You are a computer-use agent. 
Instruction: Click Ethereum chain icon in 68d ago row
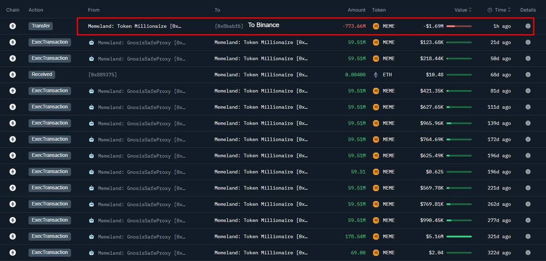pyautogui.click(x=13, y=75)
